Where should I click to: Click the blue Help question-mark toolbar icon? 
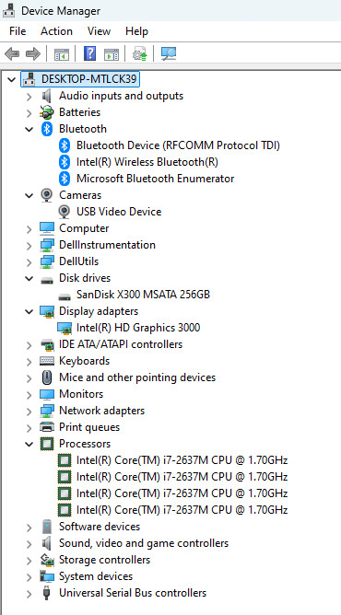pyautogui.click(x=90, y=53)
